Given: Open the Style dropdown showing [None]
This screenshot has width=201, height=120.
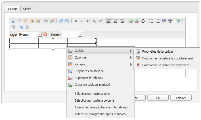Looking at the screenshot, I should (30, 35).
